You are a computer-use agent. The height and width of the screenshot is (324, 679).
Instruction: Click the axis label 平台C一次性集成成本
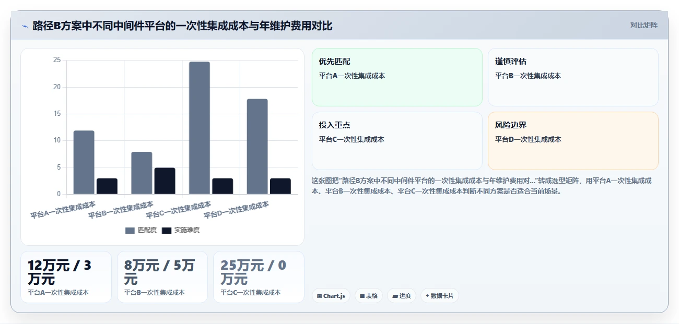[179, 209]
